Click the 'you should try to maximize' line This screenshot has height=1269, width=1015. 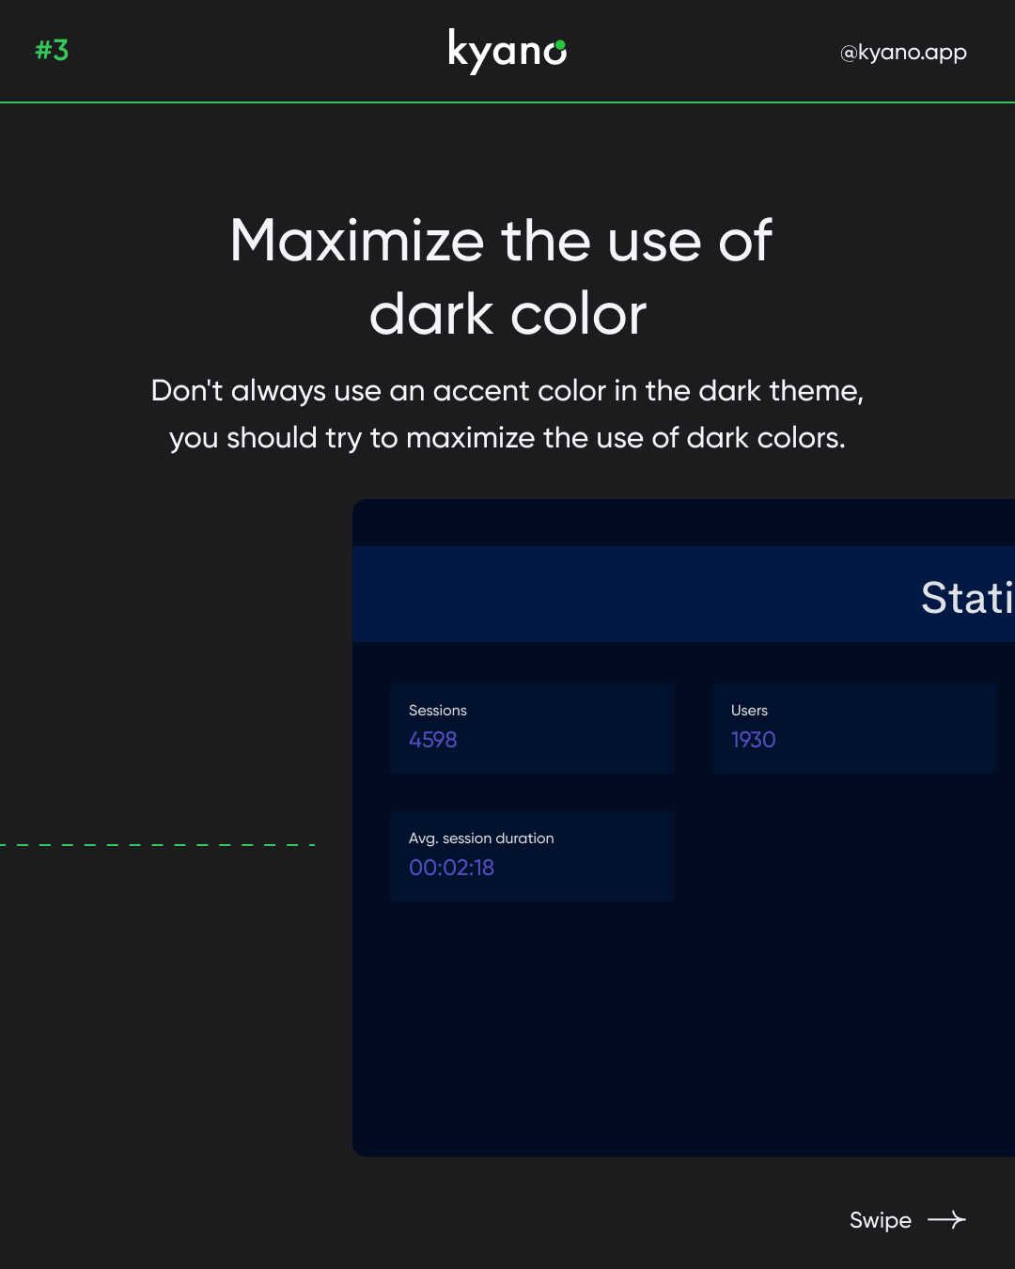(x=507, y=438)
